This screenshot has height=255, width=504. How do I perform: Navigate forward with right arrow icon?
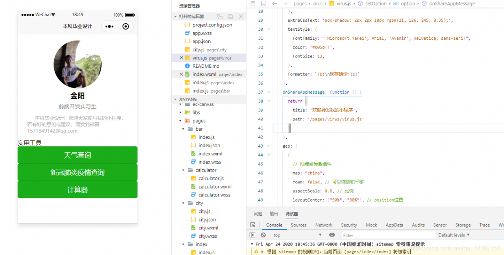285,4
